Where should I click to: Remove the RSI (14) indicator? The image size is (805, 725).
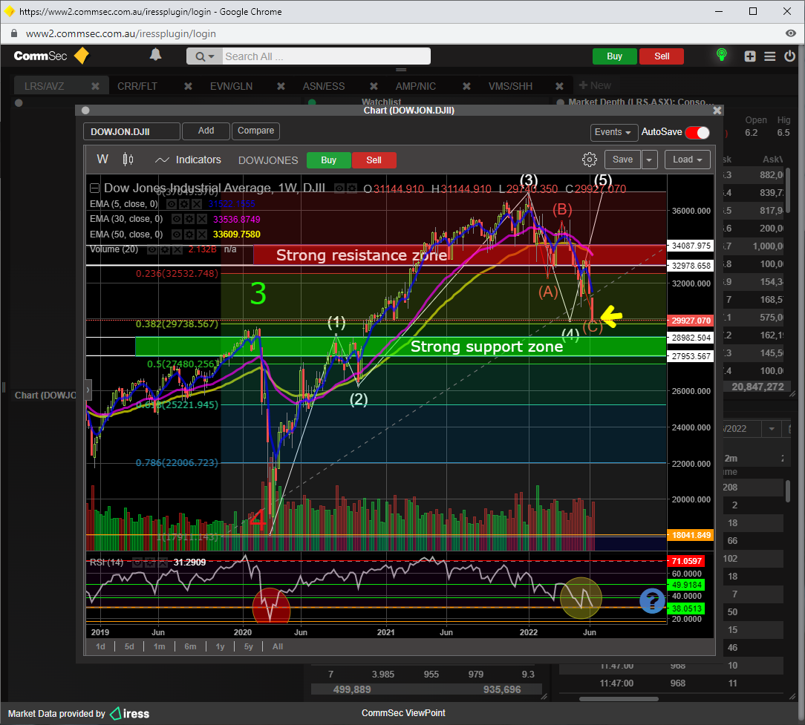tap(162, 562)
